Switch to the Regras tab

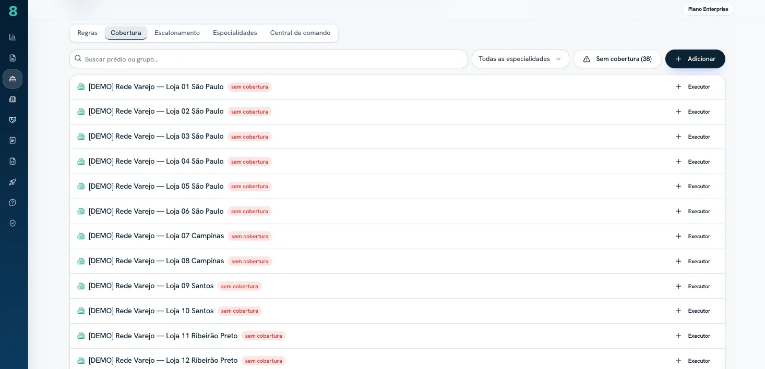(88, 33)
